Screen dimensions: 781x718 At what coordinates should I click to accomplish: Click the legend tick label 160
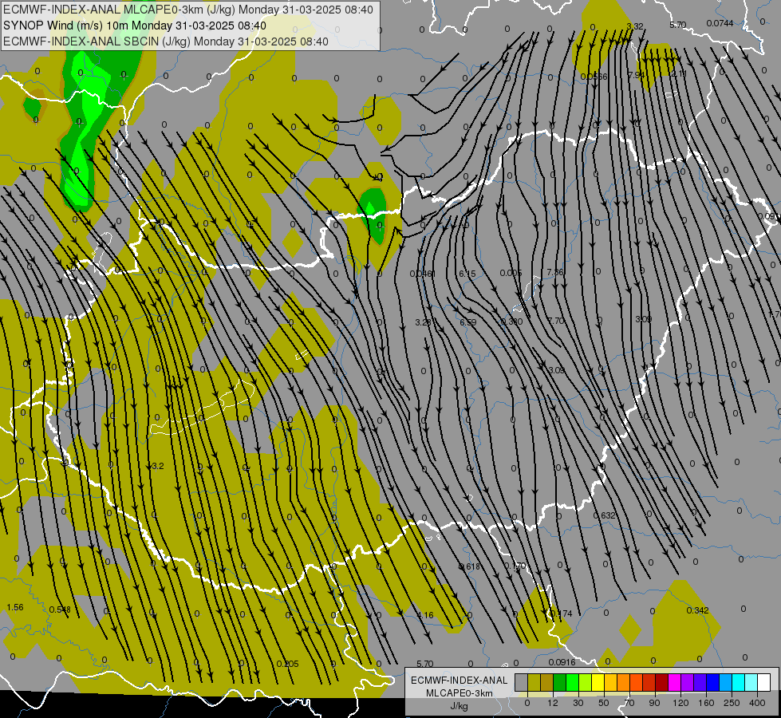click(706, 703)
